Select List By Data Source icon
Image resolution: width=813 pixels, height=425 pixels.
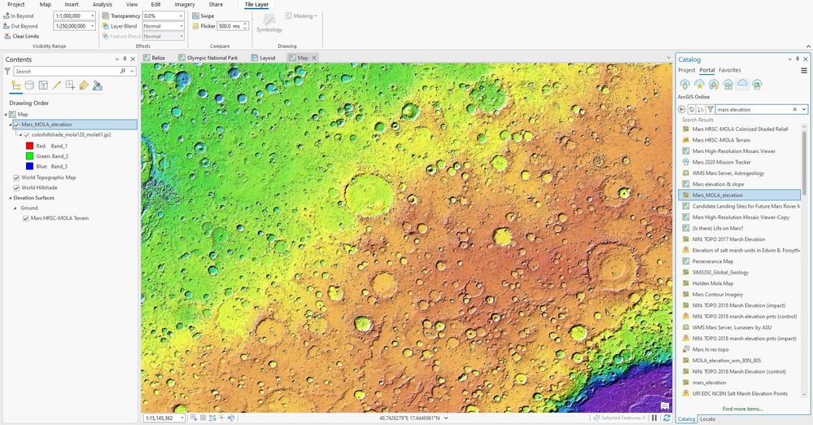click(29, 85)
